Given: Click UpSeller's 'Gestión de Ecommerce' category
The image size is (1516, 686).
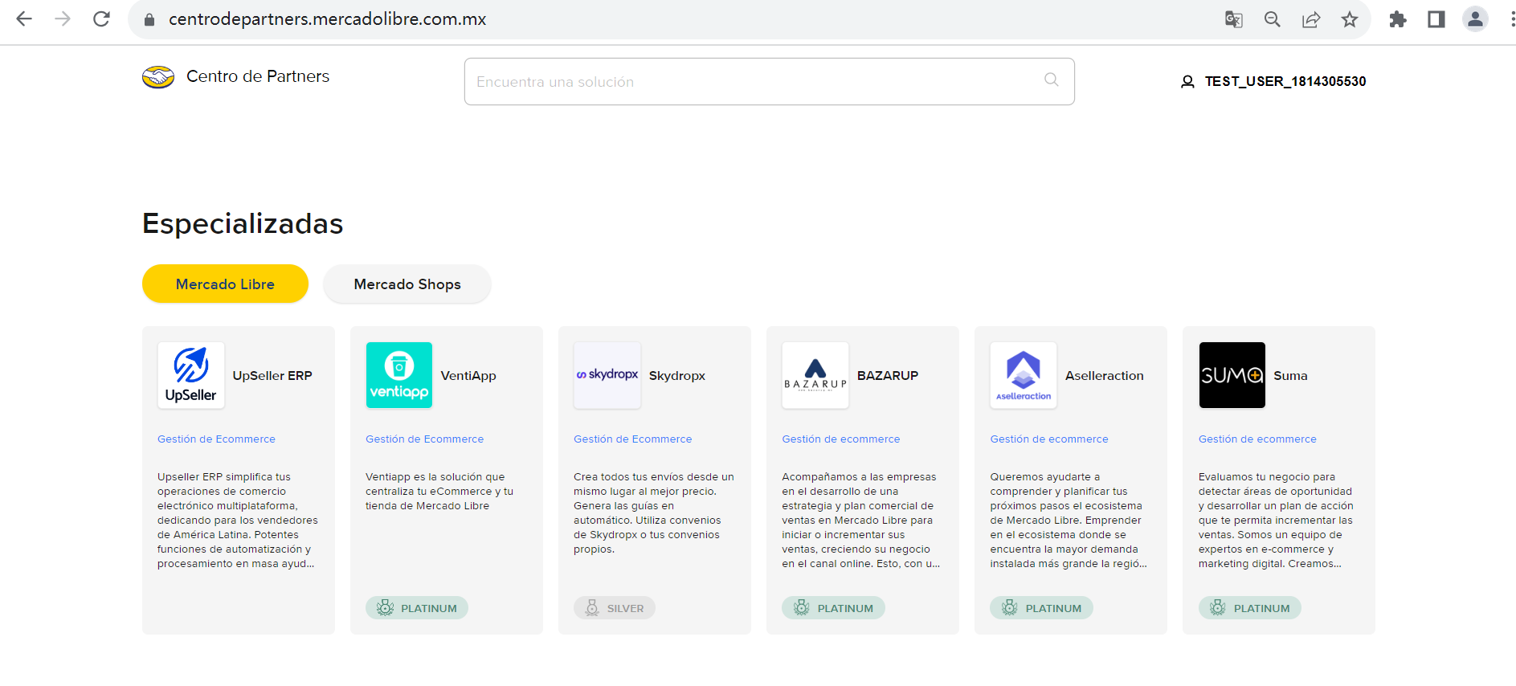Looking at the screenshot, I should (x=216, y=439).
